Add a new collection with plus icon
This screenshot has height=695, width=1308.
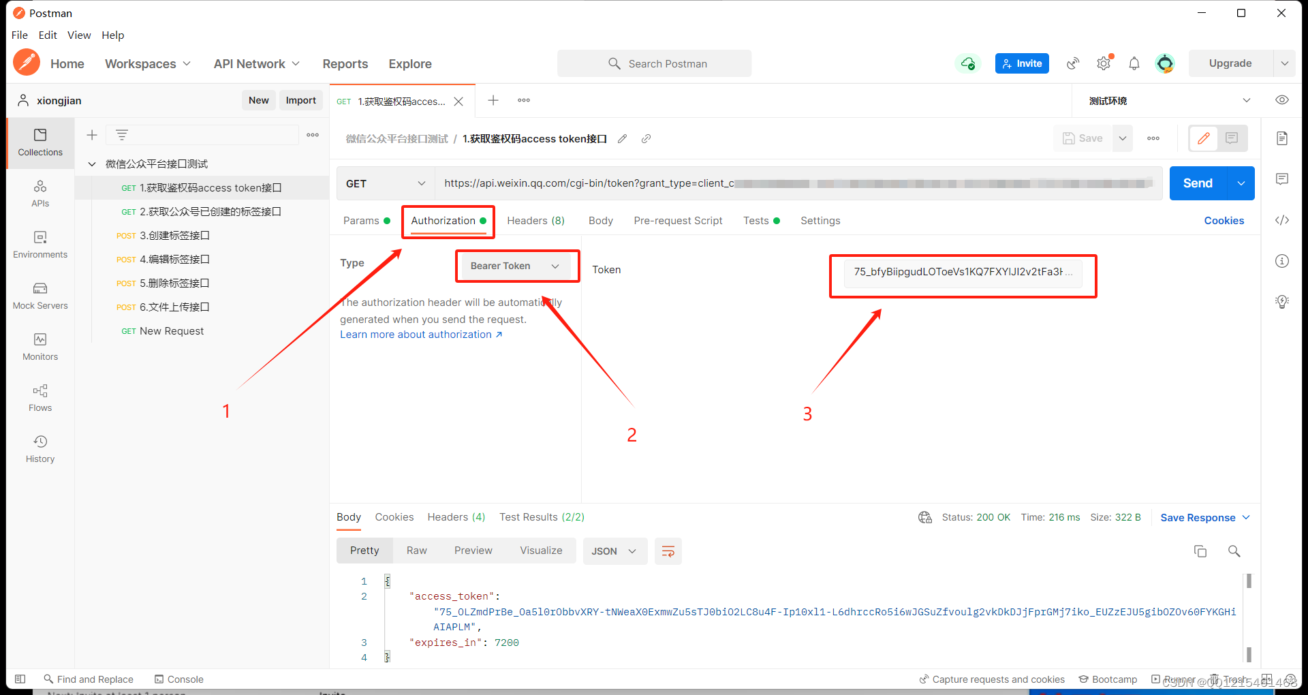click(92, 135)
